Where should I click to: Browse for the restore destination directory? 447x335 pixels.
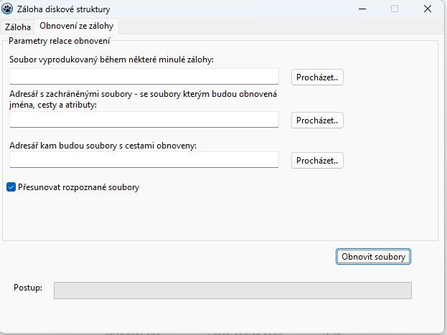pos(317,160)
